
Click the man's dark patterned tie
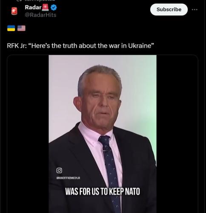111,170
